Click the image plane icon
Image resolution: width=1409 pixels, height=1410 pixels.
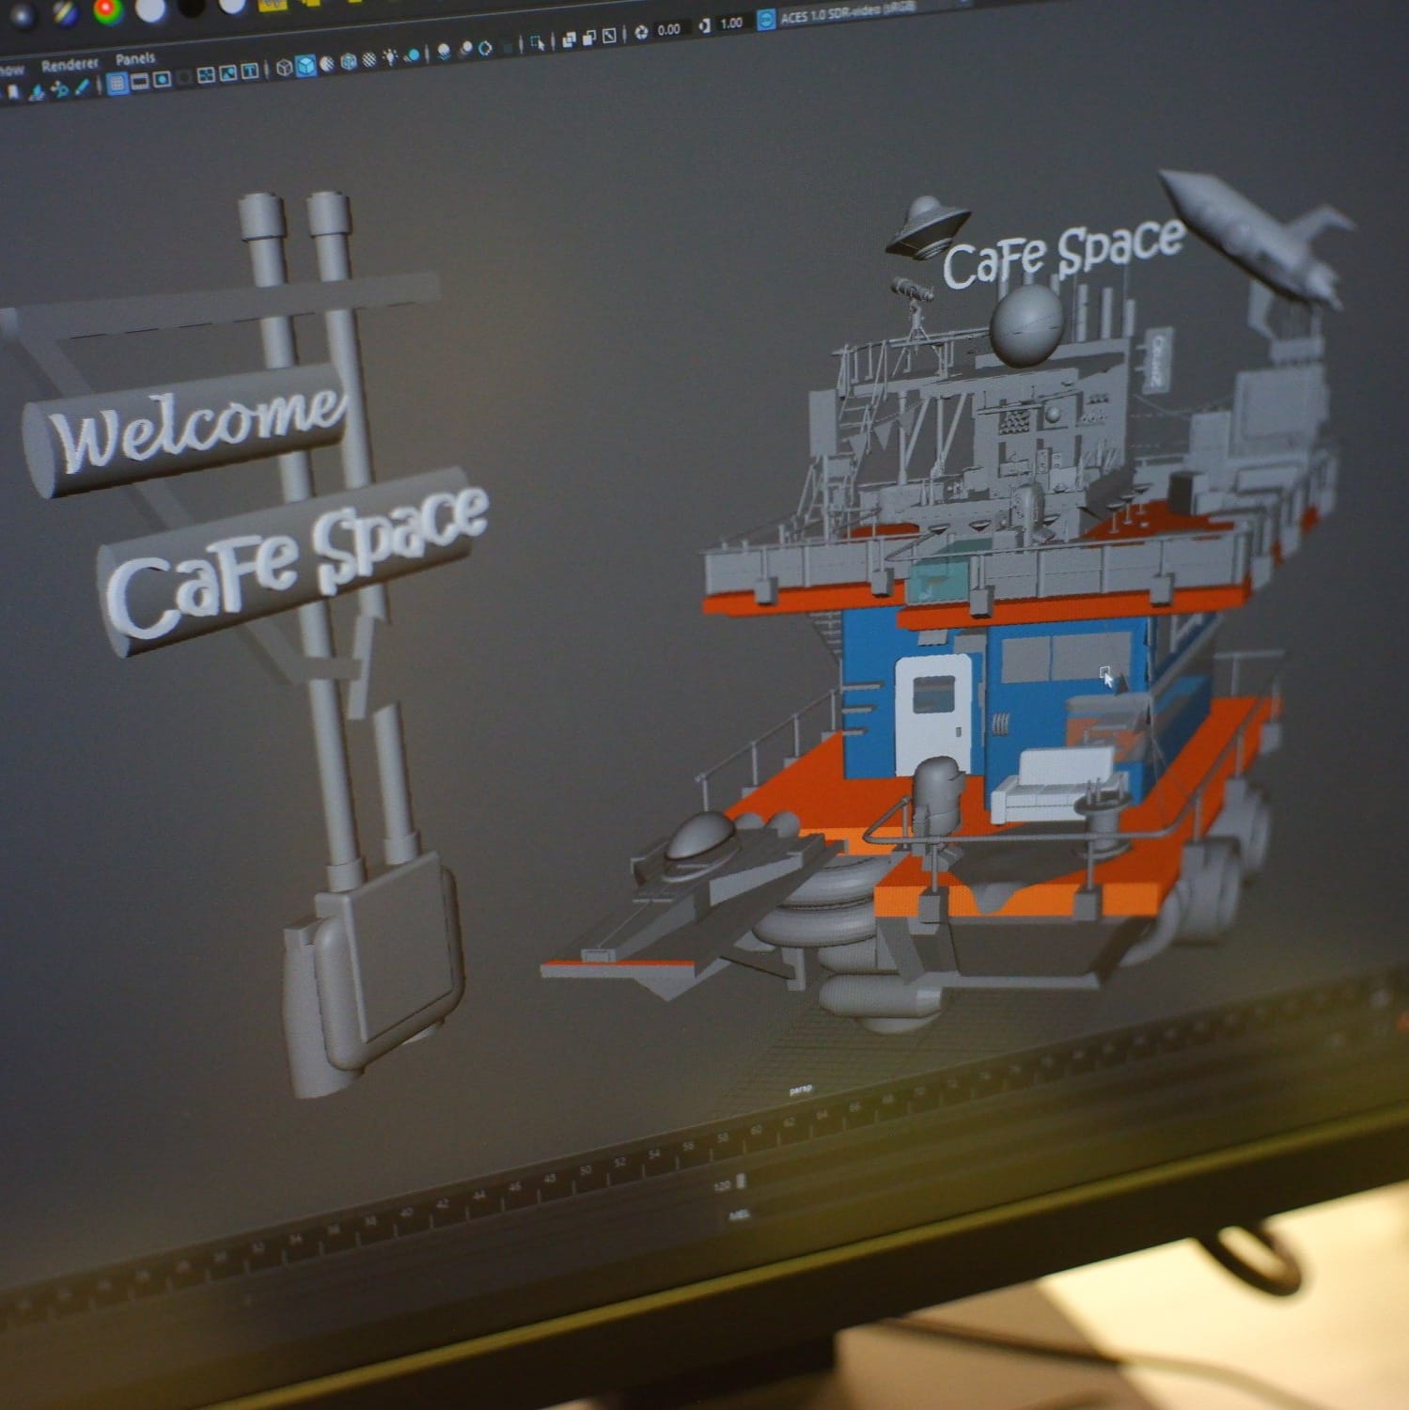(37, 92)
